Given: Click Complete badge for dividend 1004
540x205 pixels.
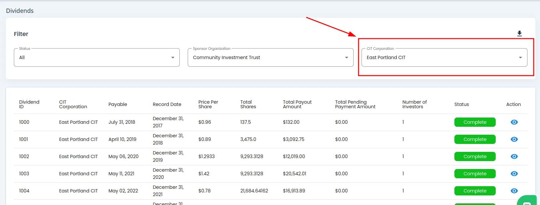Looking at the screenshot, I should pos(475,191).
